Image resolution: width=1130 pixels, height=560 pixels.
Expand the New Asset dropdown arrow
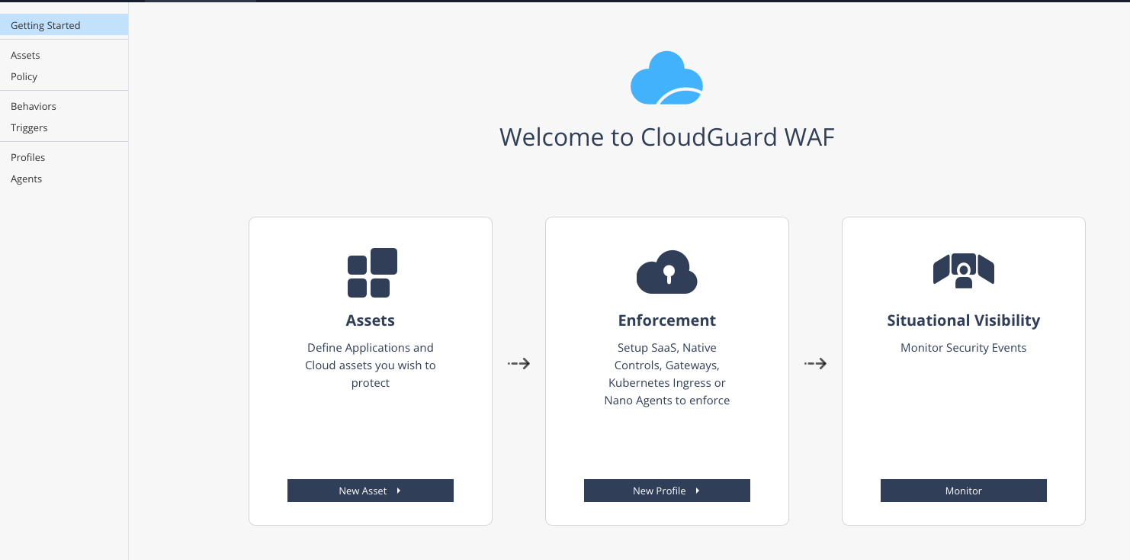point(399,491)
